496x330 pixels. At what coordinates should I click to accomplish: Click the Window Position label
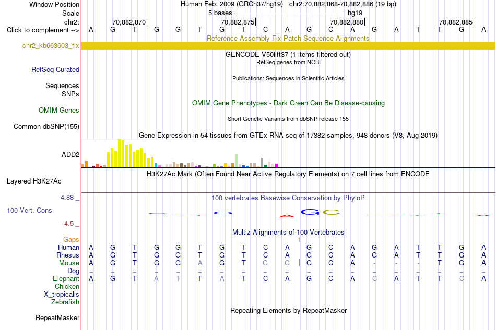coord(54,4)
